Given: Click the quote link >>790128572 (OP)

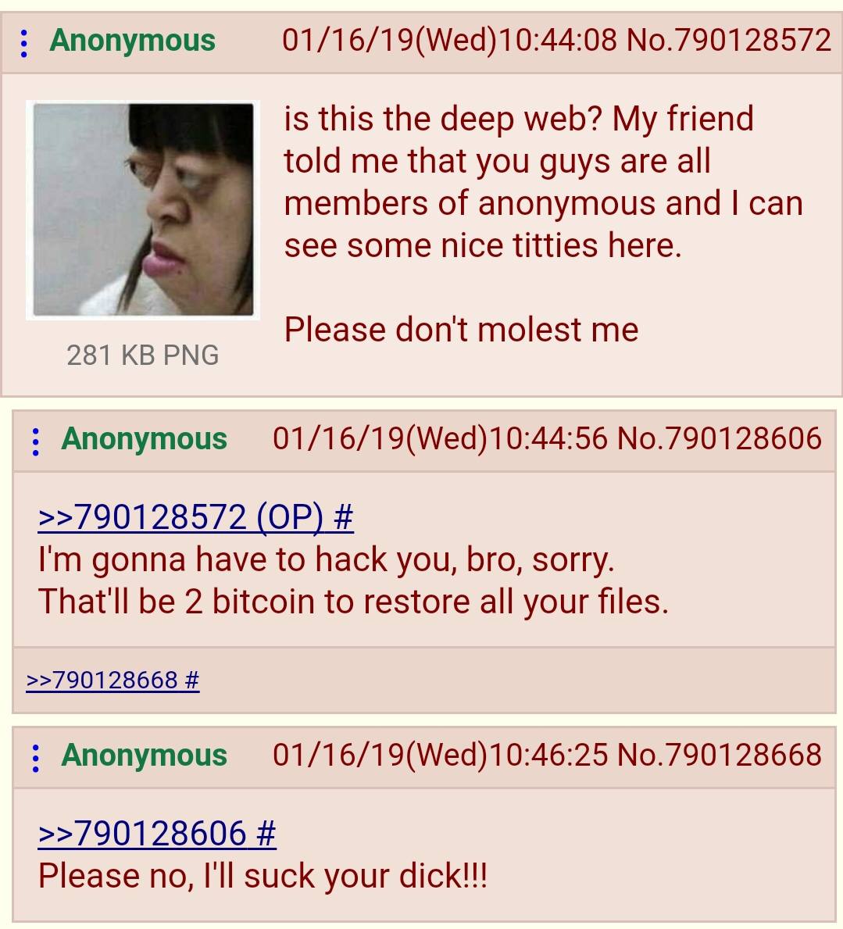Looking at the screenshot, I should click(x=195, y=516).
